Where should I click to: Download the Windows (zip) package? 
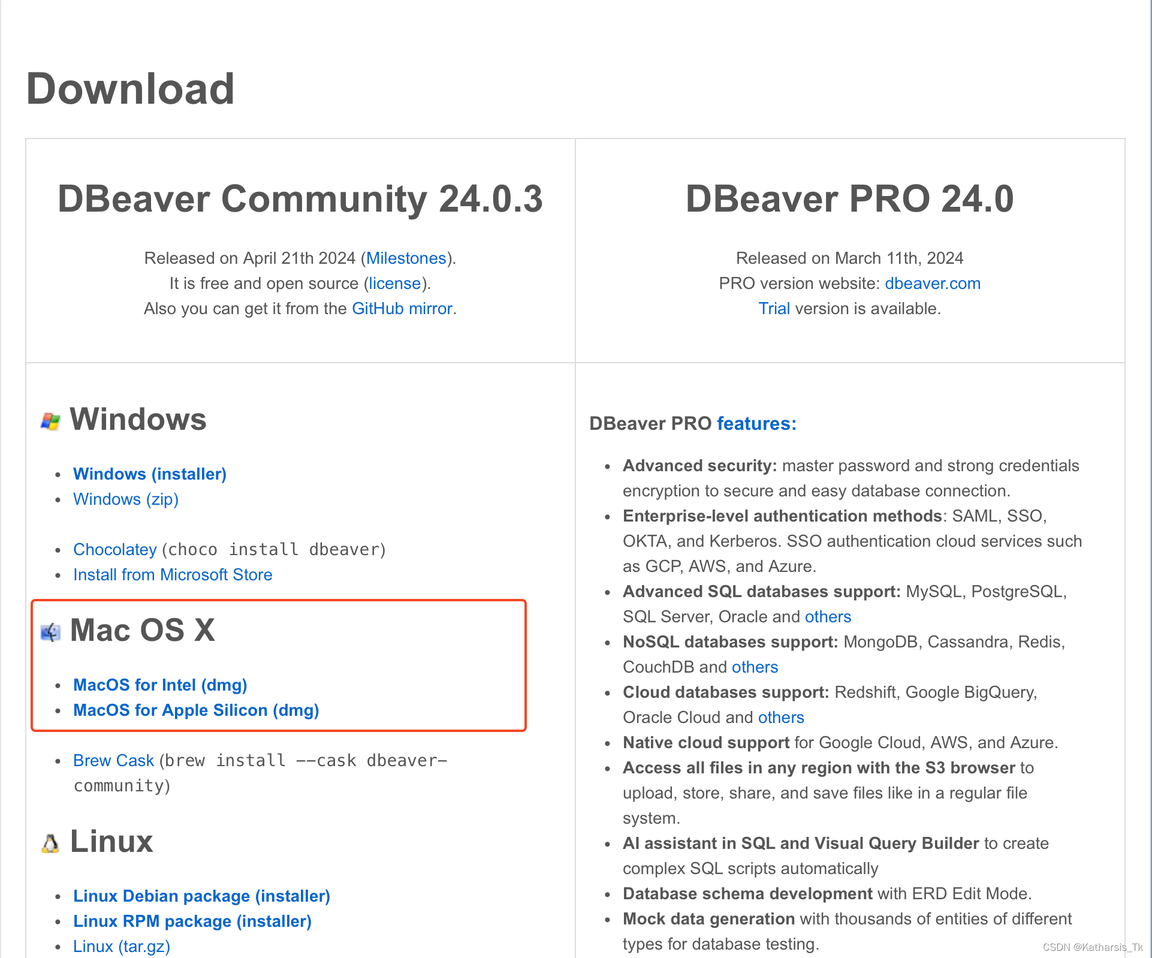pos(125,499)
